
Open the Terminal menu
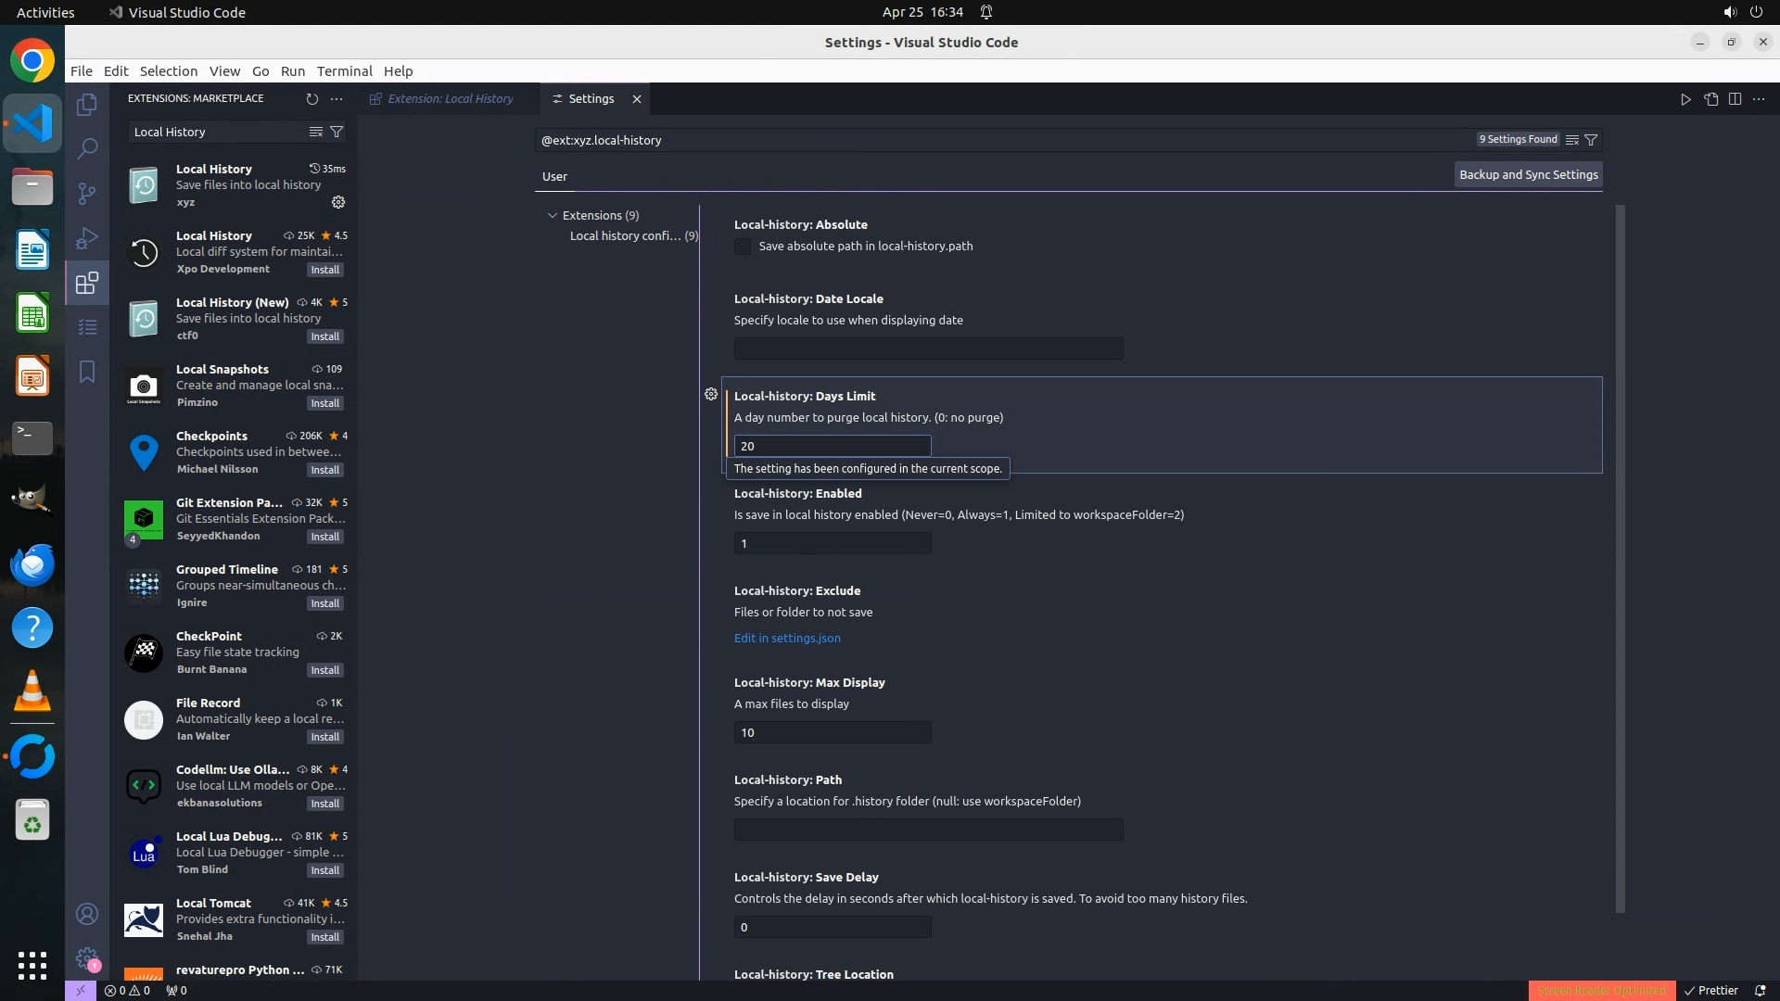pyautogui.click(x=344, y=70)
